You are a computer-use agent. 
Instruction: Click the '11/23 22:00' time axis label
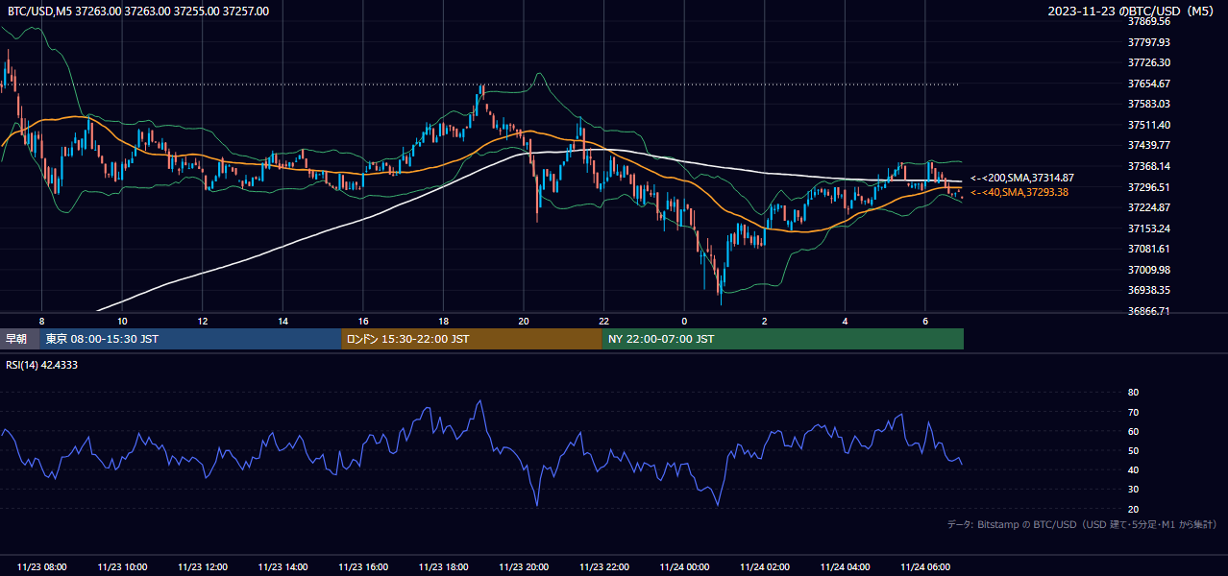(x=604, y=567)
